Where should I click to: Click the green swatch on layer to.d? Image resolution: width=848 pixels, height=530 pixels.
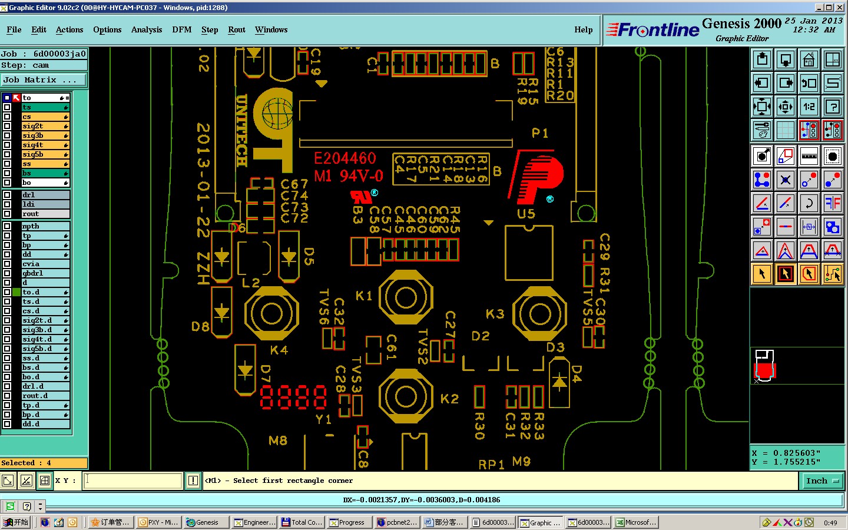(x=16, y=292)
